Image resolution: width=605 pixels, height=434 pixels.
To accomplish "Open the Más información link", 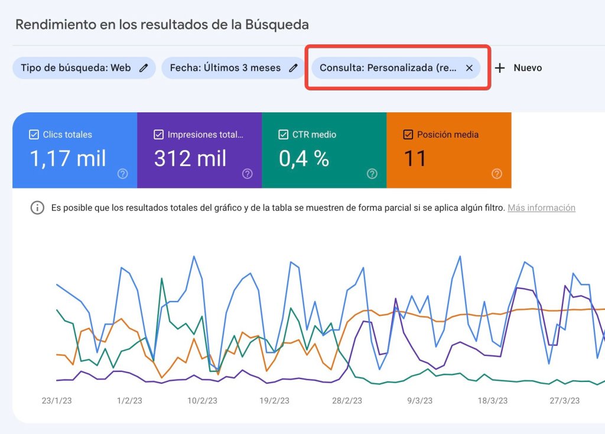I will 541,208.
